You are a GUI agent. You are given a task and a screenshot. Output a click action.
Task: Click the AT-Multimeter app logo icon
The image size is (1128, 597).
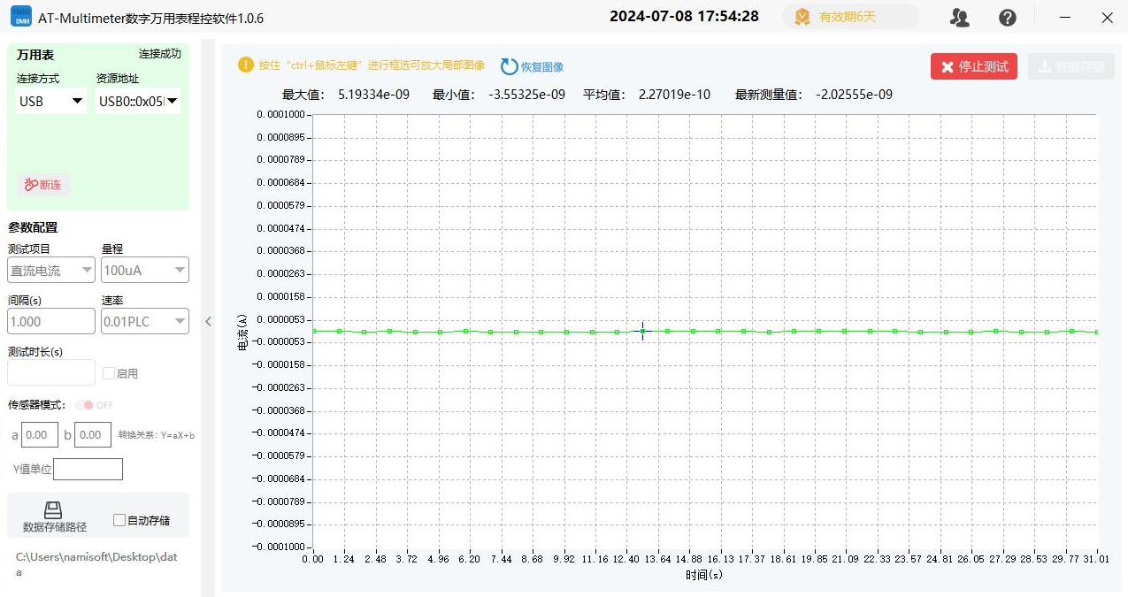[20, 17]
